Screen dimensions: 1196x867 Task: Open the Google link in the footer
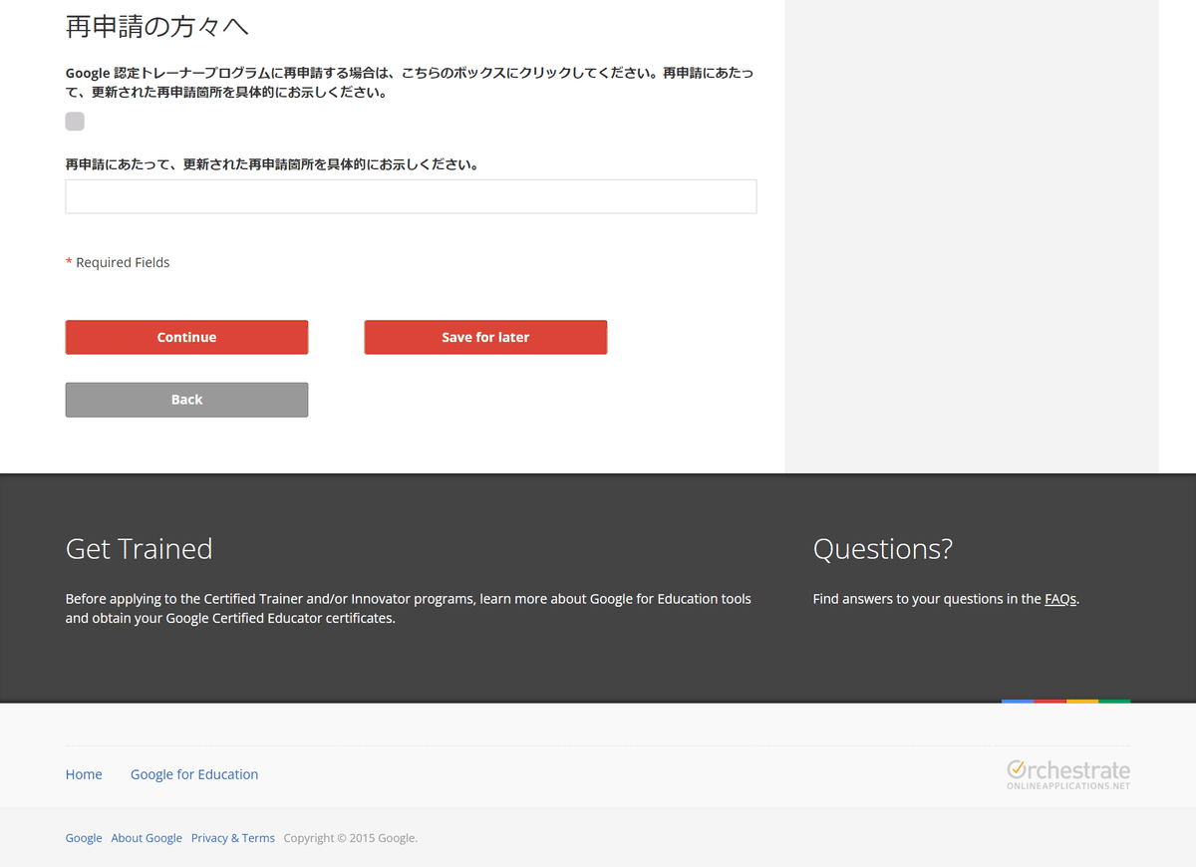point(84,838)
